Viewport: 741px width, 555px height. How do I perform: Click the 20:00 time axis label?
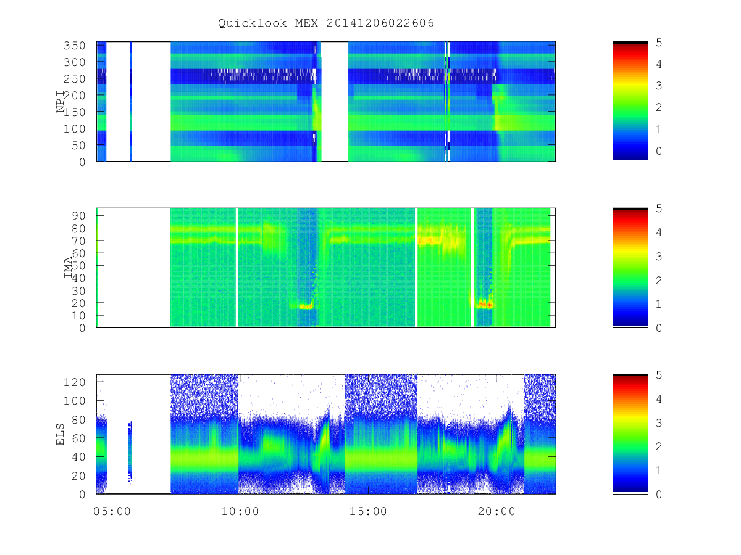coord(496,511)
